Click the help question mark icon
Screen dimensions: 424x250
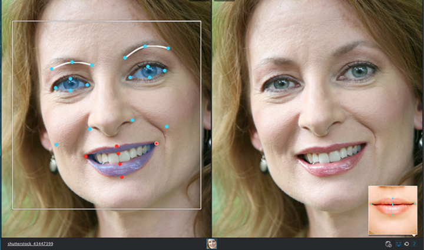414,244
